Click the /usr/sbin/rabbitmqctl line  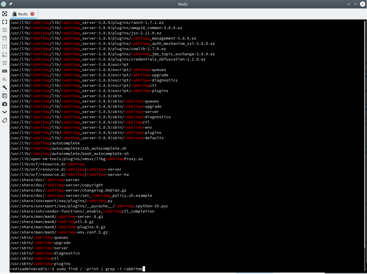34,258
